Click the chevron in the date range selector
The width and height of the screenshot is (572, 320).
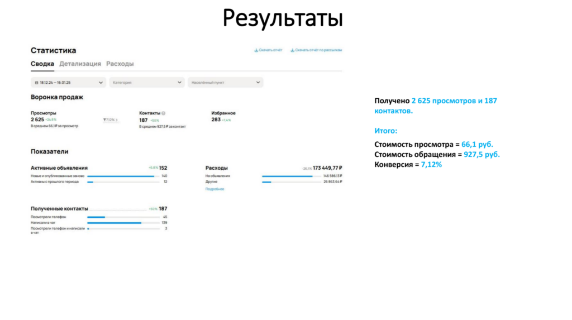(101, 83)
